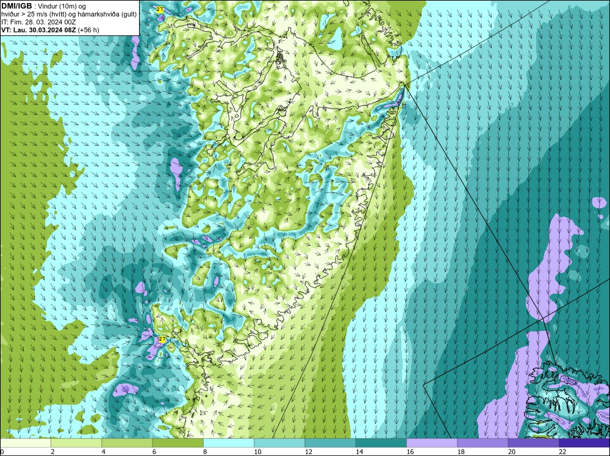Click legend scale number 6
This screenshot has height=456, width=610.
(x=154, y=452)
